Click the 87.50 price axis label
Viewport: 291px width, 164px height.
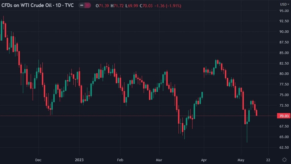[284, 42]
